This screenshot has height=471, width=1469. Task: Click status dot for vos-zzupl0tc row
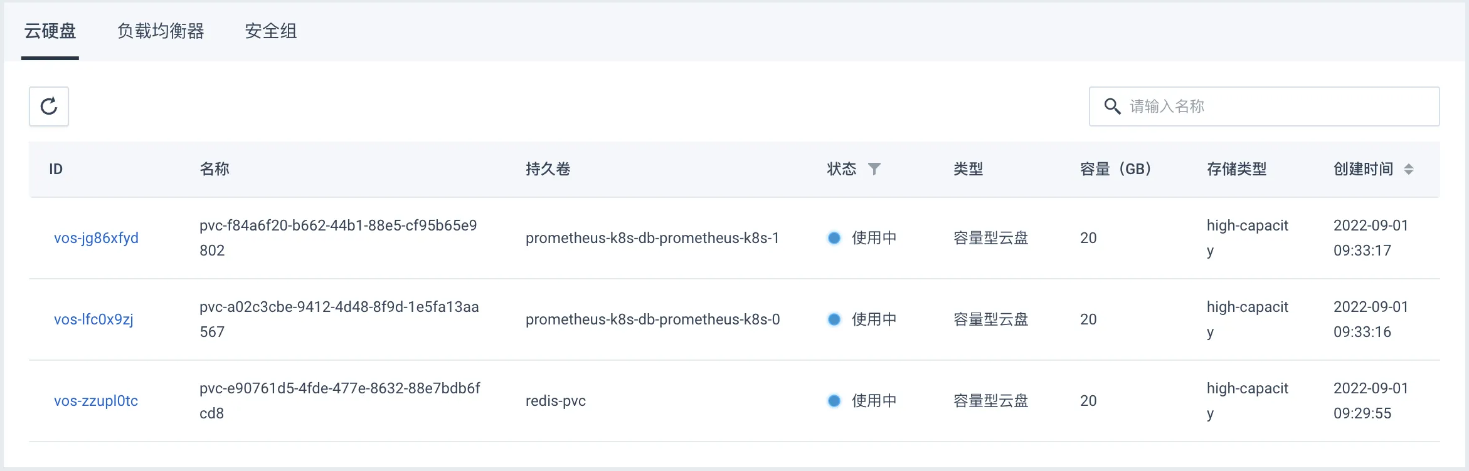coord(834,401)
